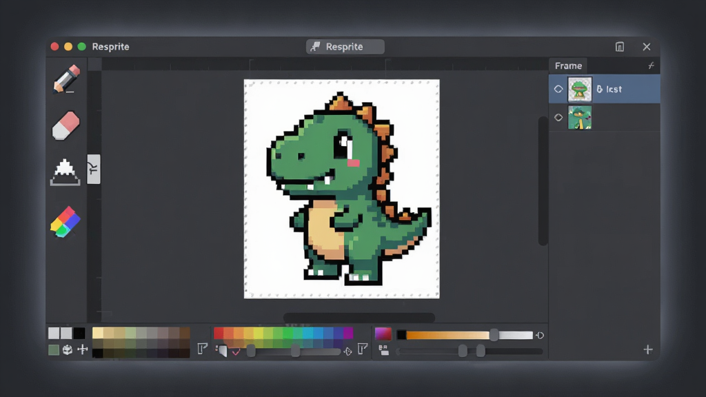Click the plus icon below the frames panel
This screenshot has height=397, width=706.
click(648, 349)
